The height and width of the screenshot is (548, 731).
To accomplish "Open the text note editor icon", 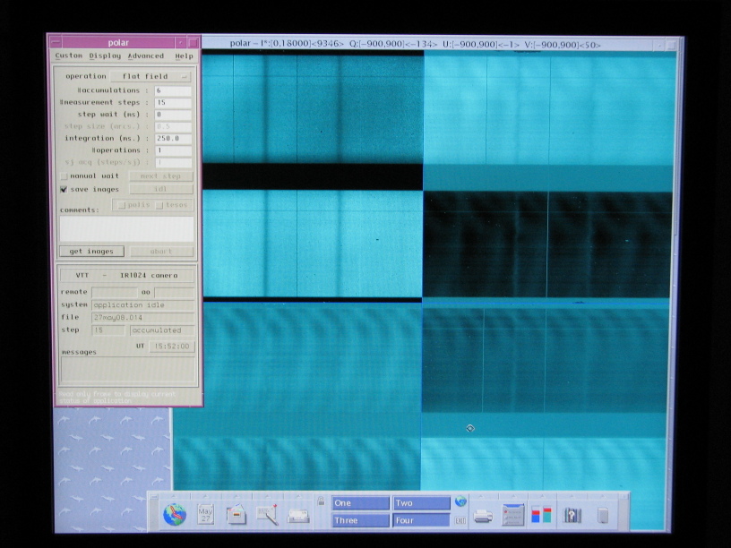I will click(x=267, y=514).
